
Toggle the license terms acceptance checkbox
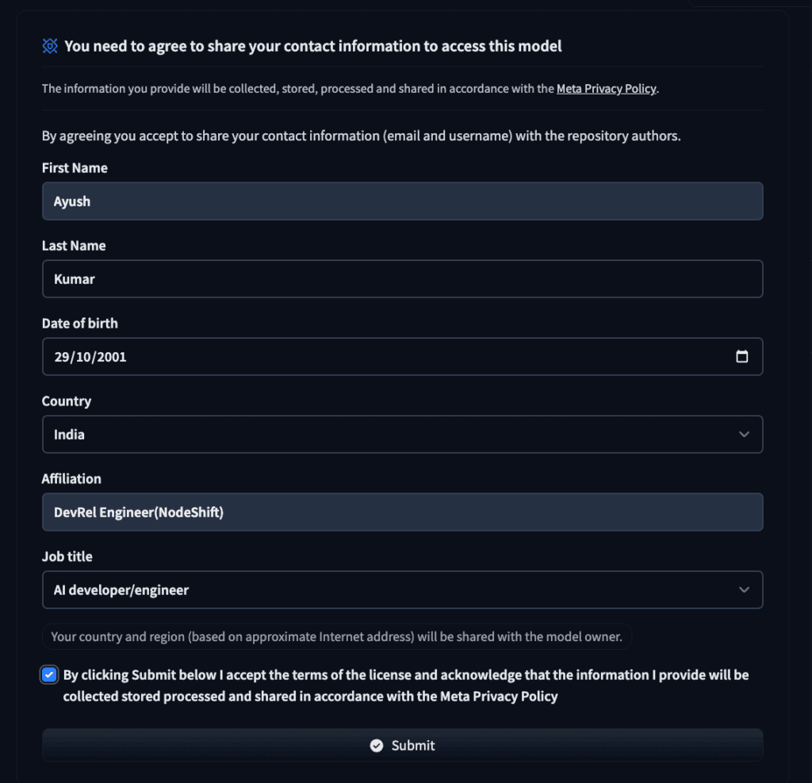point(50,675)
